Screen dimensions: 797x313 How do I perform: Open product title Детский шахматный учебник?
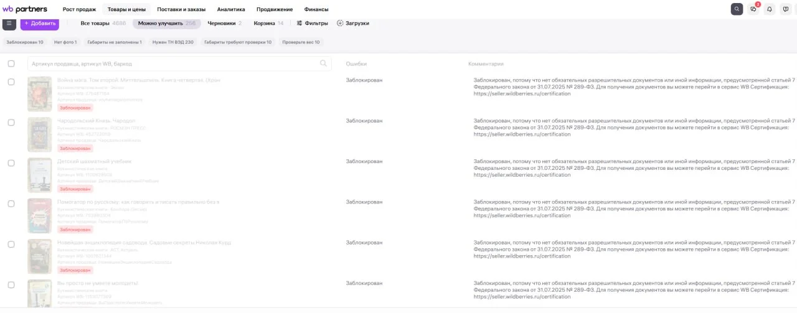94,161
